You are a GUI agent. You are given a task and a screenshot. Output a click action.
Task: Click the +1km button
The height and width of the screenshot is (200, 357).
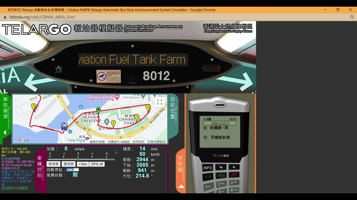click(83, 164)
